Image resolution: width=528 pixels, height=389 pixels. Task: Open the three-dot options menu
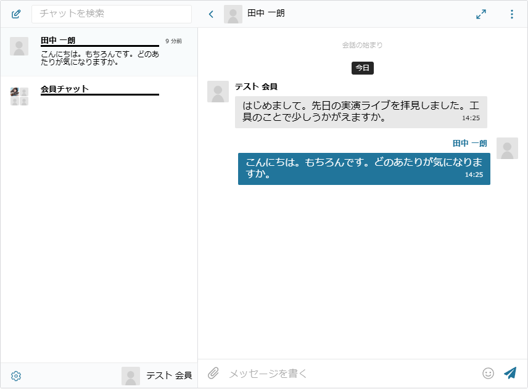tap(511, 14)
